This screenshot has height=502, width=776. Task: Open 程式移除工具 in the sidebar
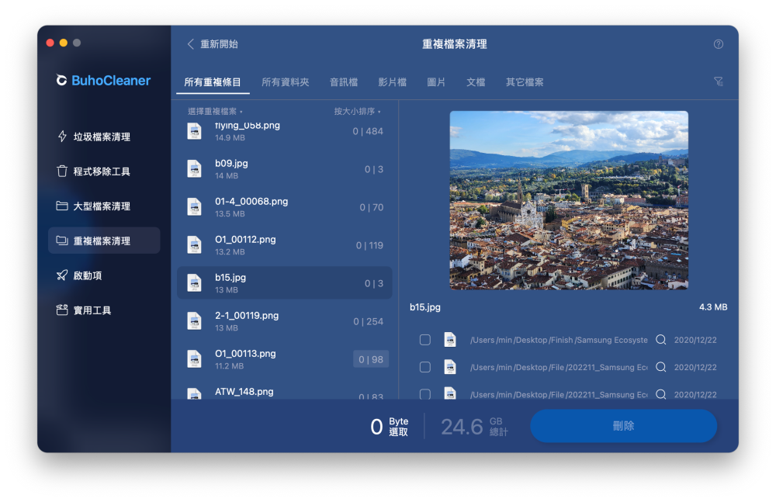coord(104,171)
